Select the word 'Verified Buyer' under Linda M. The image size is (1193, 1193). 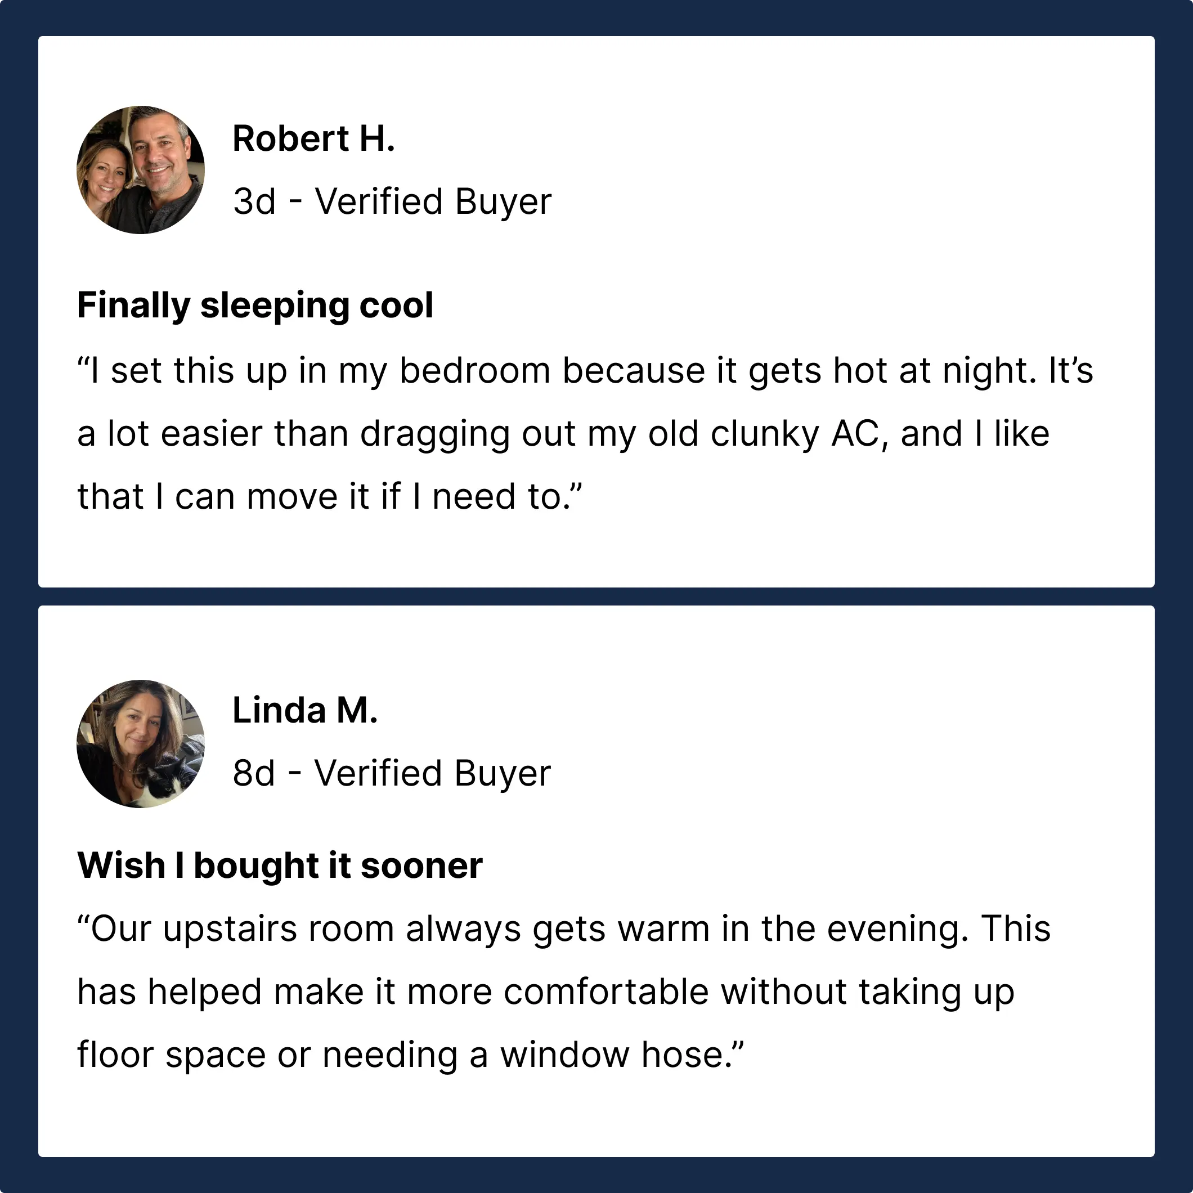(x=432, y=773)
